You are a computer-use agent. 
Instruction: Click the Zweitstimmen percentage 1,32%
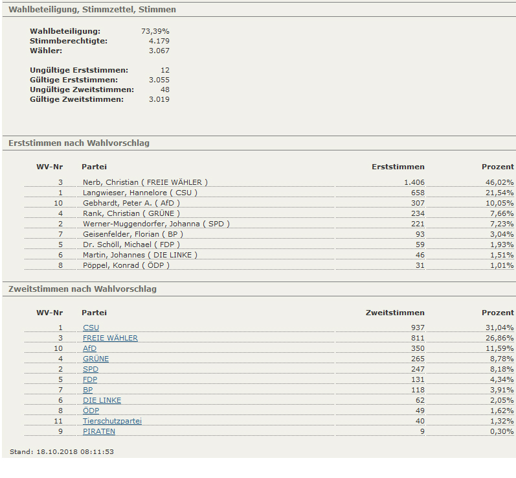coord(502,421)
